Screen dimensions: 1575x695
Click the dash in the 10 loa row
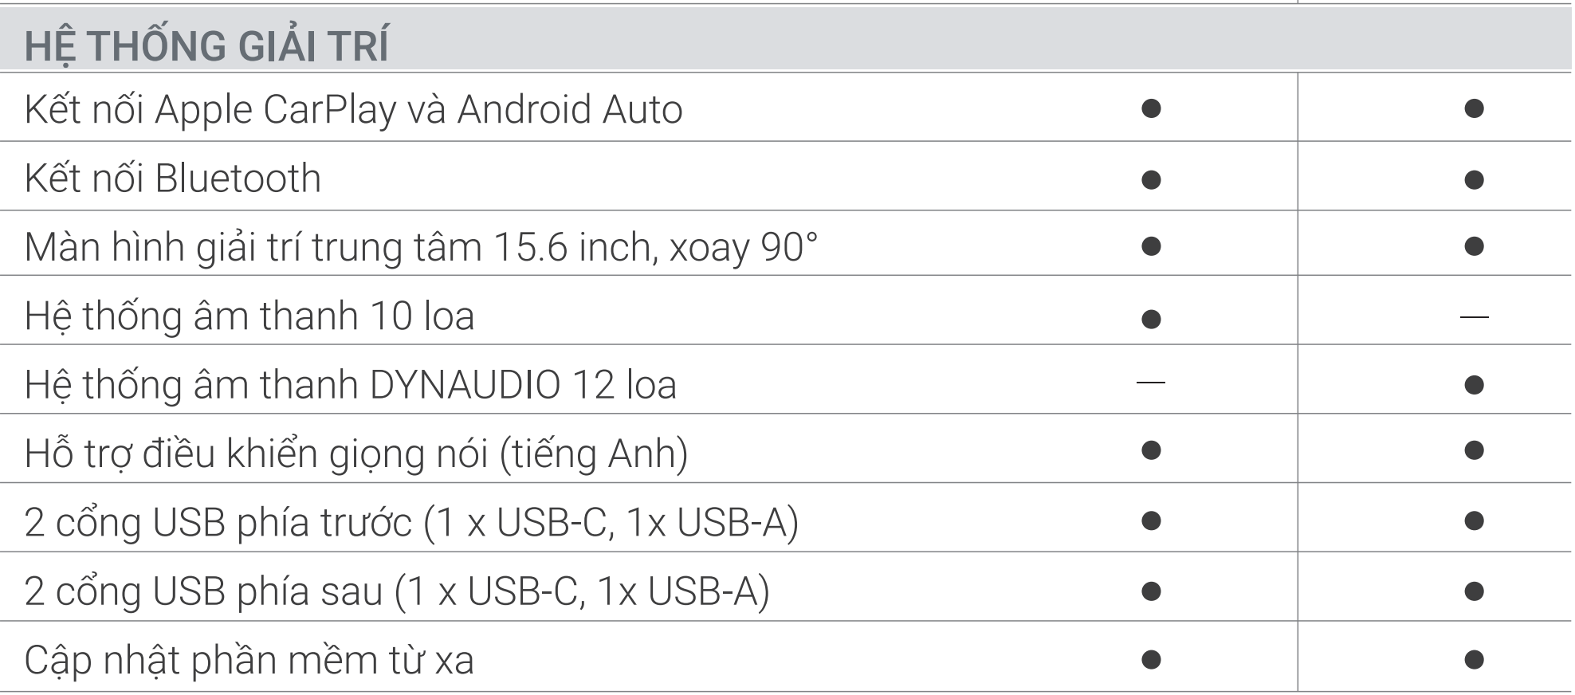pyautogui.click(x=1474, y=317)
